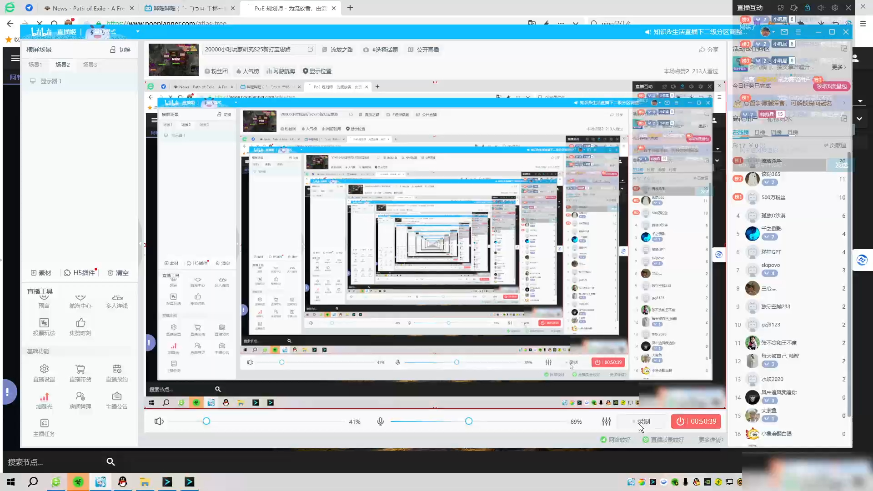873x491 pixels.
Task: Select the 集赞时刻 likes moment icon
Action: click(x=80, y=327)
